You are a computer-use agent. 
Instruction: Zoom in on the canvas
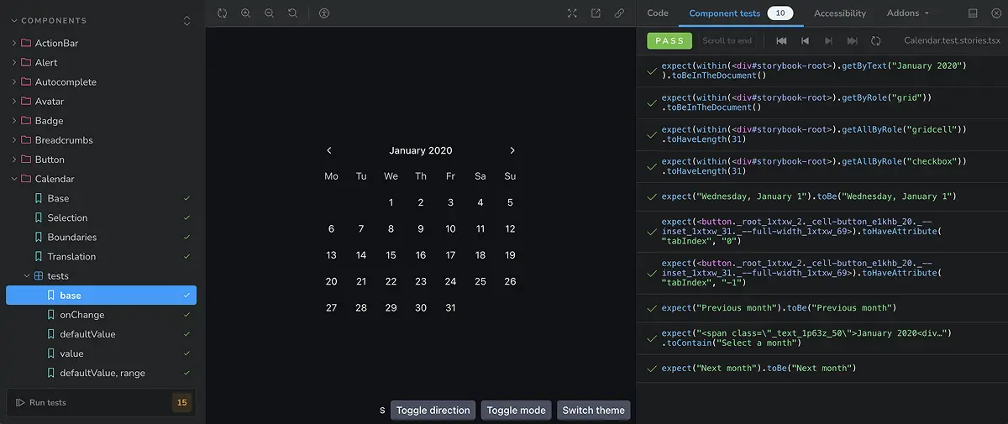pos(245,13)
